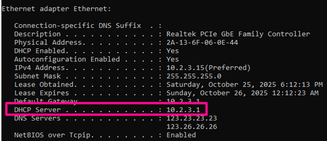
Task: Click the highlighted DHCP Server label
Action: click(37, 110)
